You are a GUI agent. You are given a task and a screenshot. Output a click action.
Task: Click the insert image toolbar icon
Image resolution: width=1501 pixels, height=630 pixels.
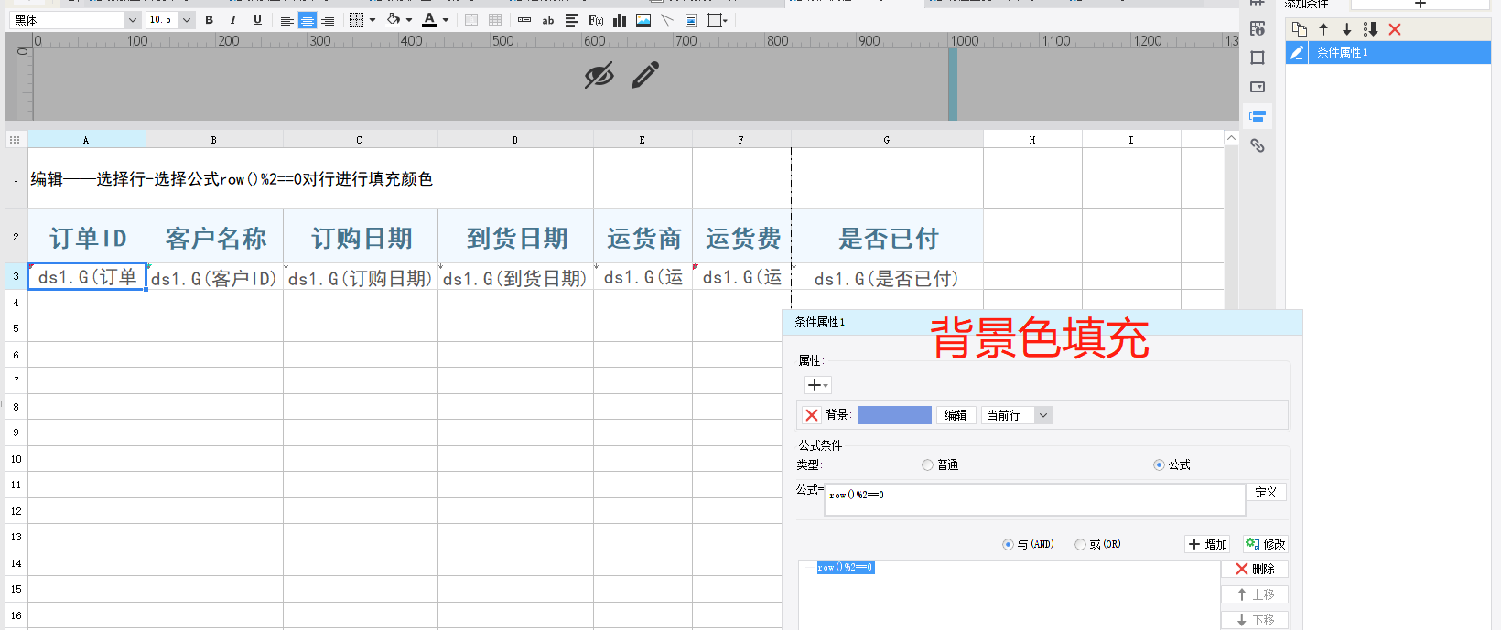pos(643,19)
